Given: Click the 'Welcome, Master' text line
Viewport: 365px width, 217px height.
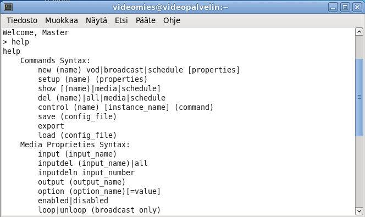Looking at the screenshot, I should tap(36, 32).
